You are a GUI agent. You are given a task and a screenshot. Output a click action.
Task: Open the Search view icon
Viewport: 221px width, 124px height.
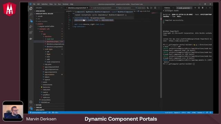pos(31,14)
